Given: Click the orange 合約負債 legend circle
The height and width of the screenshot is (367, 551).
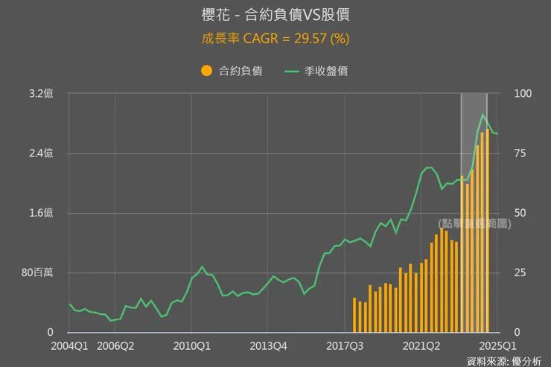Looking at the screenshot, I should click(x=207, y=71).
